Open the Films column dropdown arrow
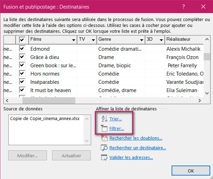Image resolution: width=213 pixels, height=179 pixels. pyautogui.click(x=74, y=40)
